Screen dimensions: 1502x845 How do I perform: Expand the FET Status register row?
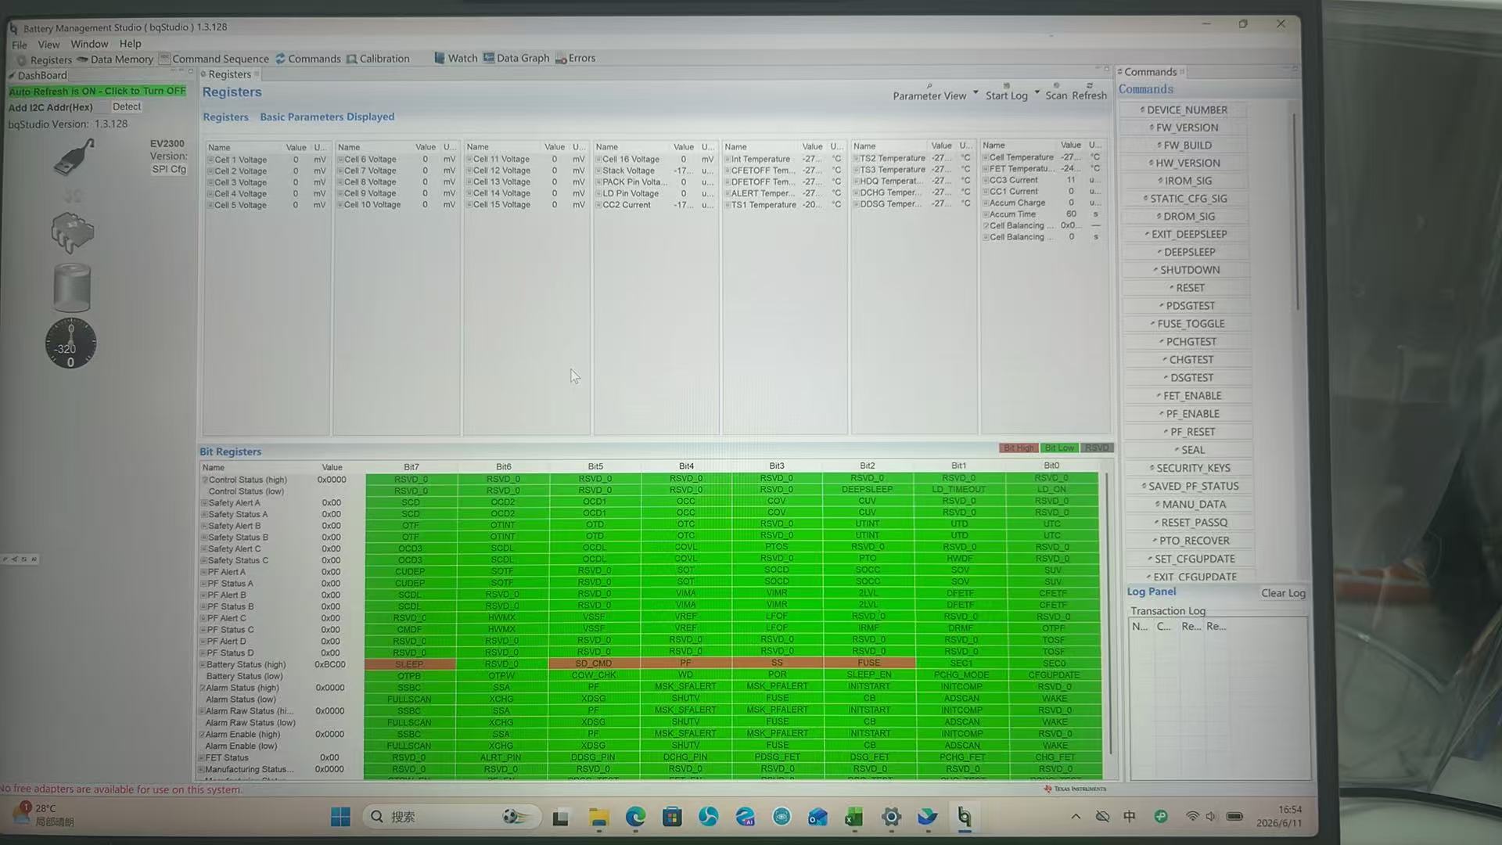coord(202,758)
